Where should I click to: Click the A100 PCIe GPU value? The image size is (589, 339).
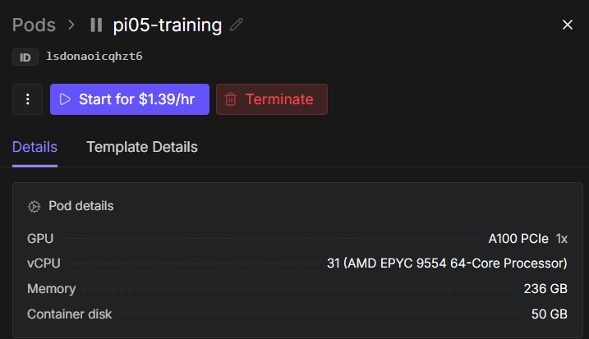518,238
